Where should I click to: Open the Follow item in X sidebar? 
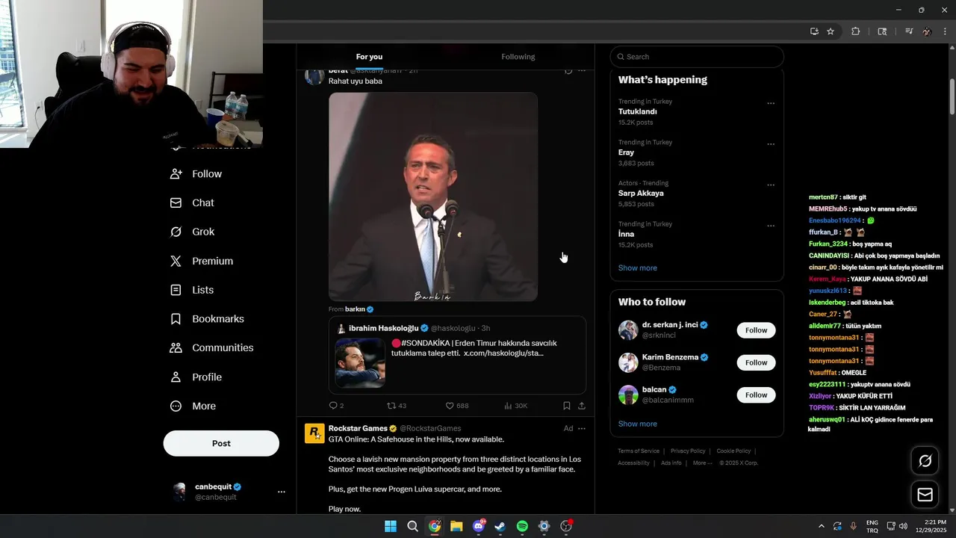coord(196,173)
